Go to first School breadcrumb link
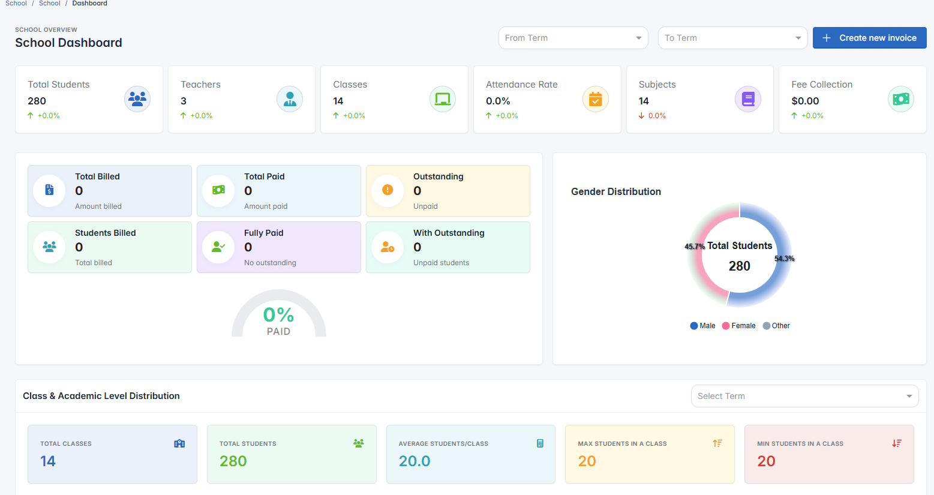 pyautogui.click(x=16, y=3)
